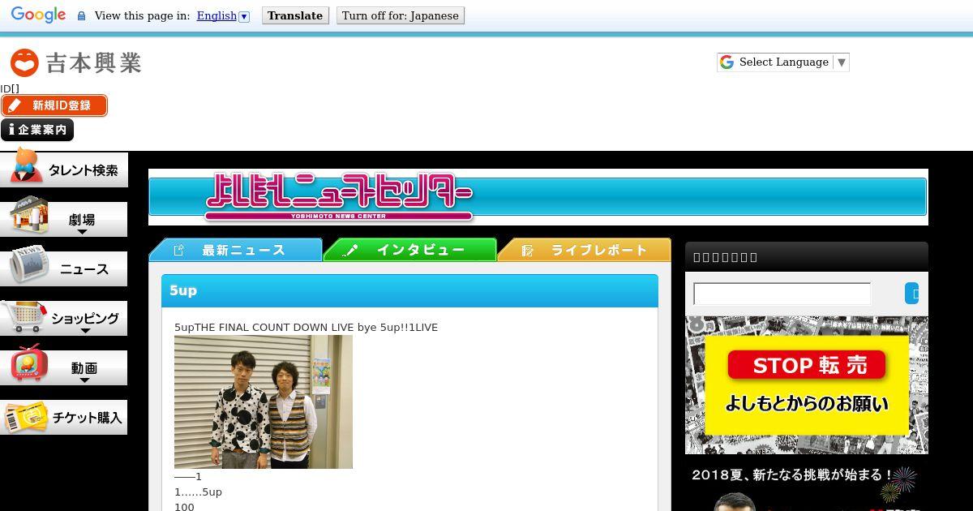The height and width of the screenshot is (511, 973).
Task: Click the Google logo in translate bar
Action: pos(38,15)
